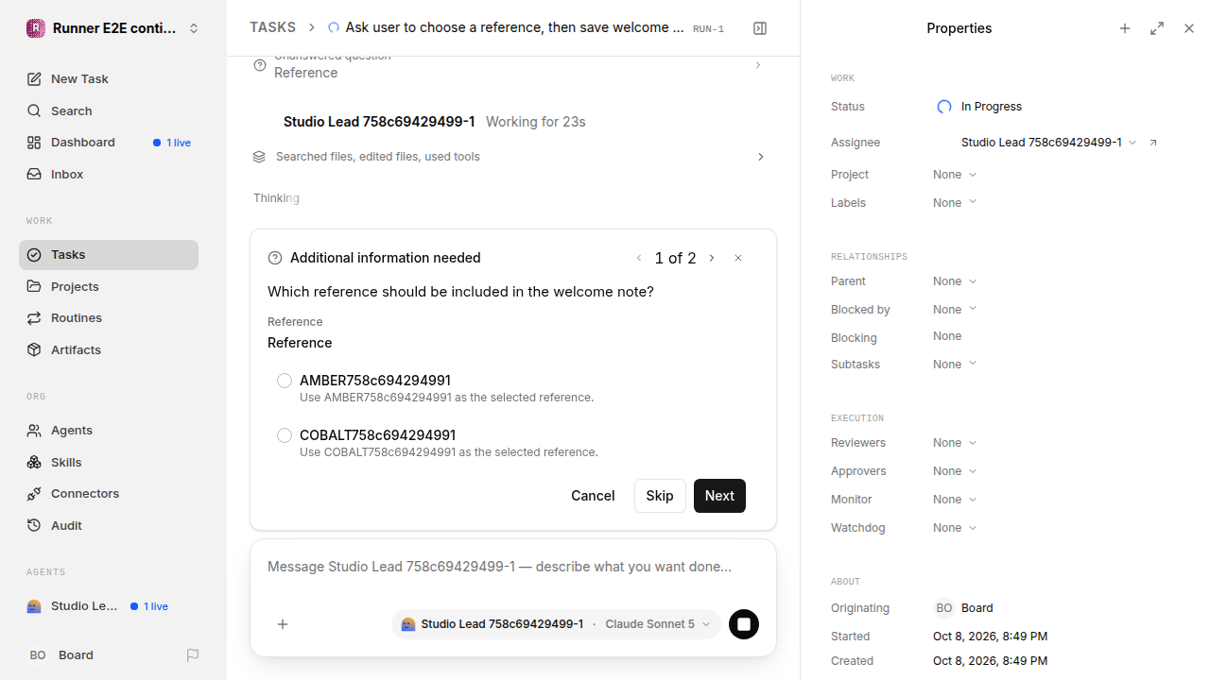Open the Labels dropdown
Viewport: 1210px width, 680px height.
point(955,203)
